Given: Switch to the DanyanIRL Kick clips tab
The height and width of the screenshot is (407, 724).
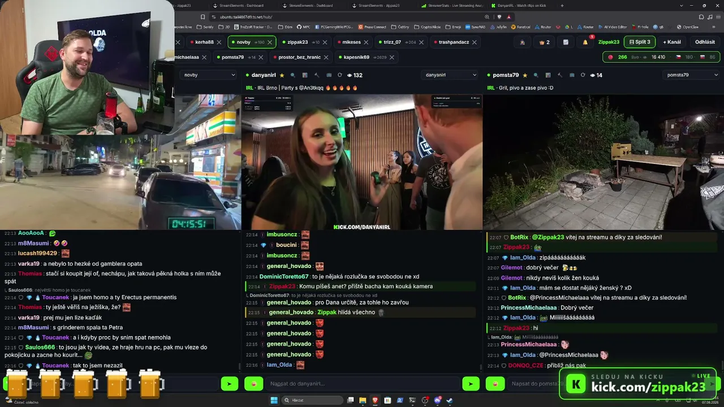Looking at the screenshot, I should [x=522, y=6].
